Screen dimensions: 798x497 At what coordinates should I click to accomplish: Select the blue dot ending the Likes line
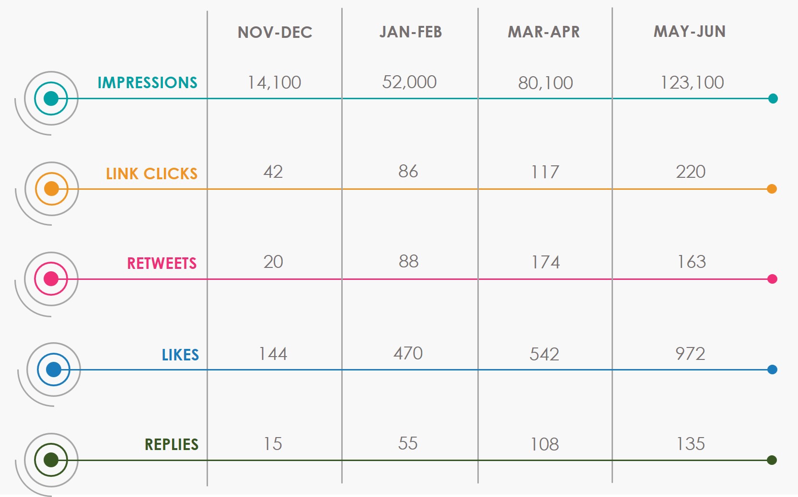(x=772, y=370)
